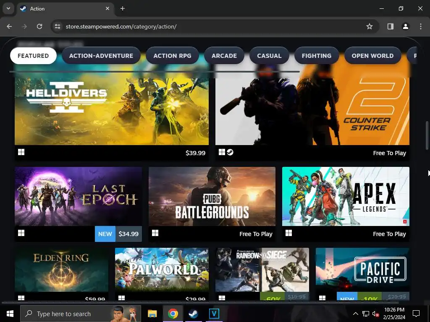
Task: Open the taskbar clock and date
Action: [394, 314]
